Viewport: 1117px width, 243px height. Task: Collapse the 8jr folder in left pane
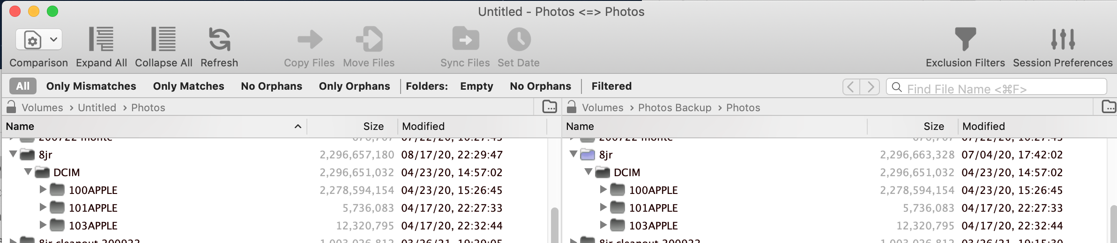13,154
